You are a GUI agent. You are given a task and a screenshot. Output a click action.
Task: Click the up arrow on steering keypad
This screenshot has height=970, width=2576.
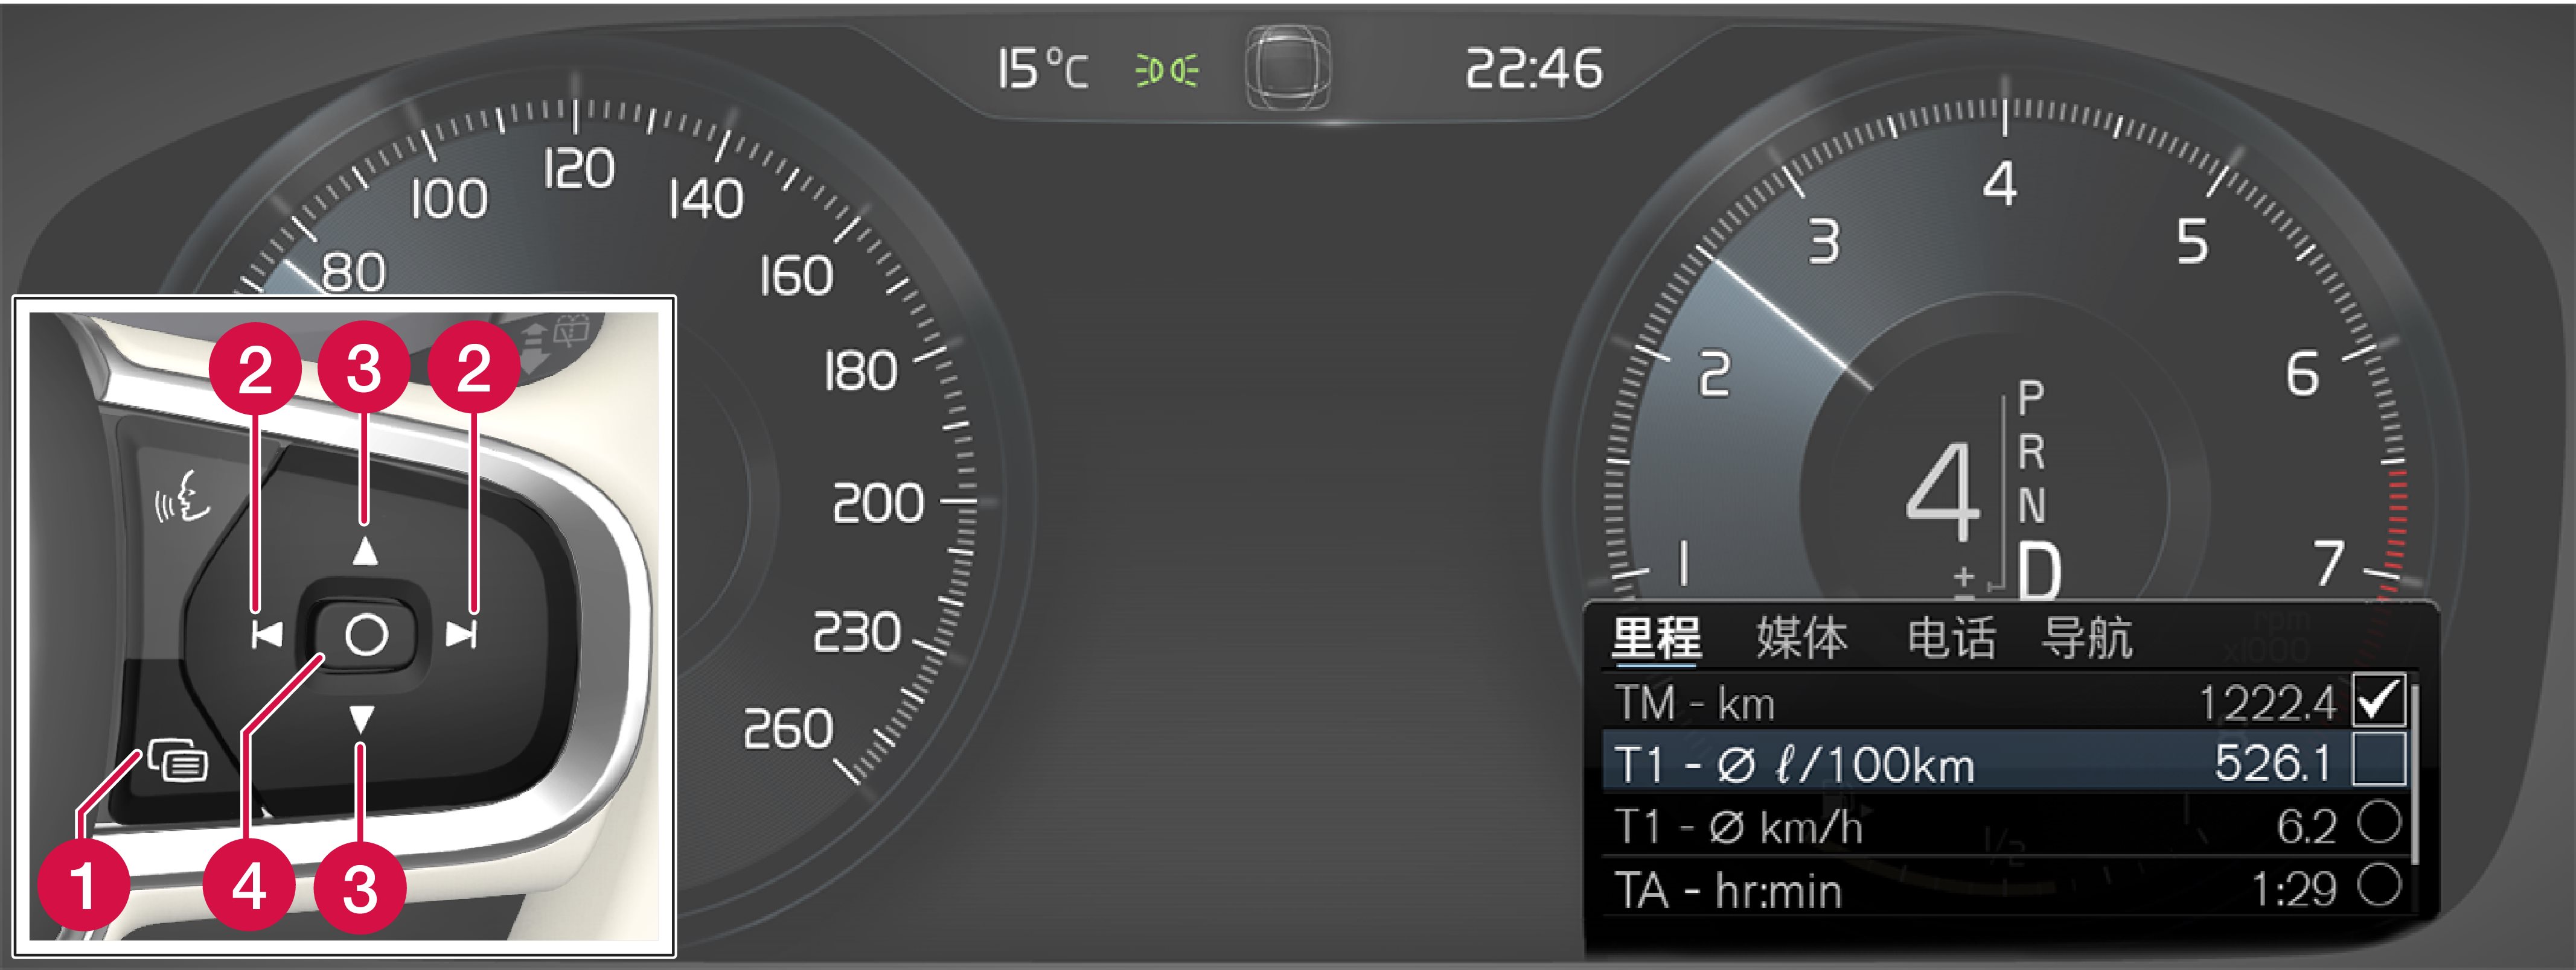(x=365, y=550)
